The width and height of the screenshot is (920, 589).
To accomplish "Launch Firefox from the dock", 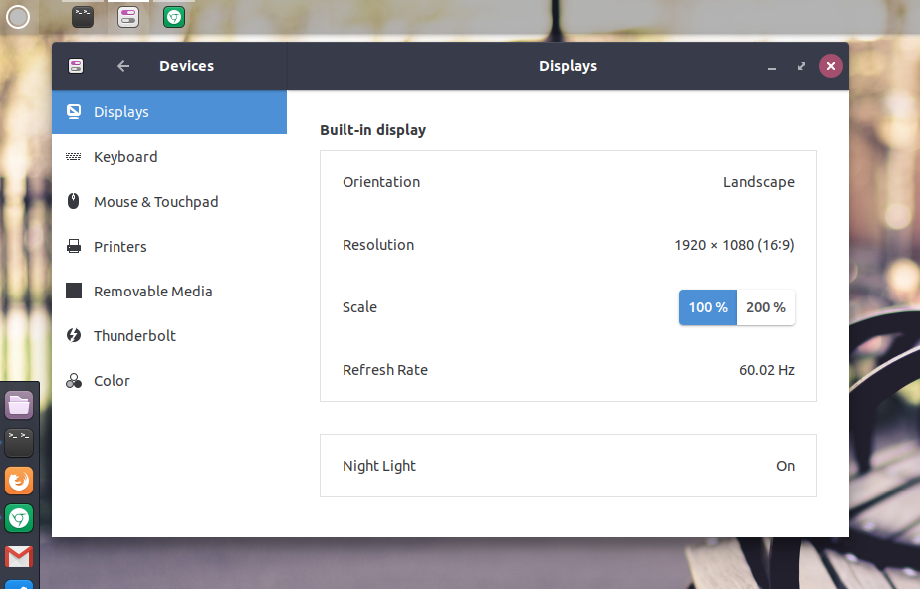I will click(19, 482).
